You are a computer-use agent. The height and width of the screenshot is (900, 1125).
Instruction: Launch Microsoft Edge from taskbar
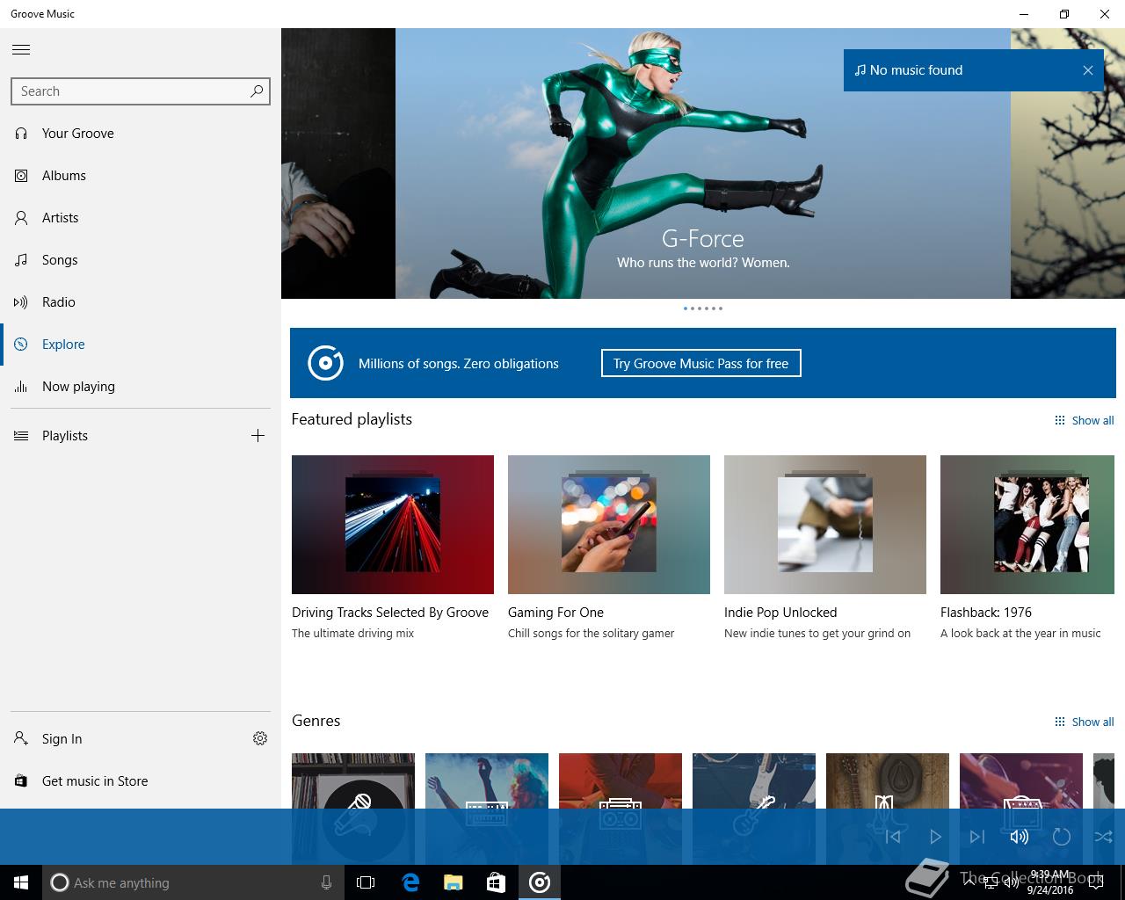click(x=410, y=882)
